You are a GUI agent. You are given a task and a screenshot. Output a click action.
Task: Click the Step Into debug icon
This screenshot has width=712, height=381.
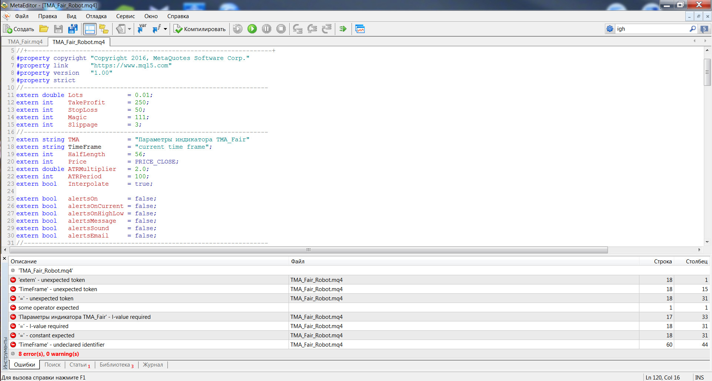click(297, 29)
